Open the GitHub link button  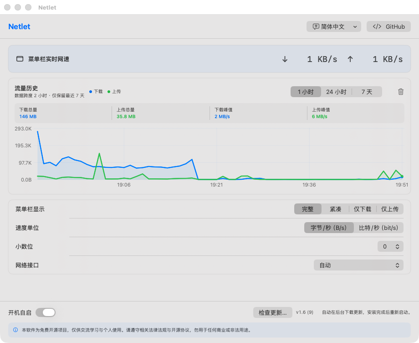coord(388,26)
